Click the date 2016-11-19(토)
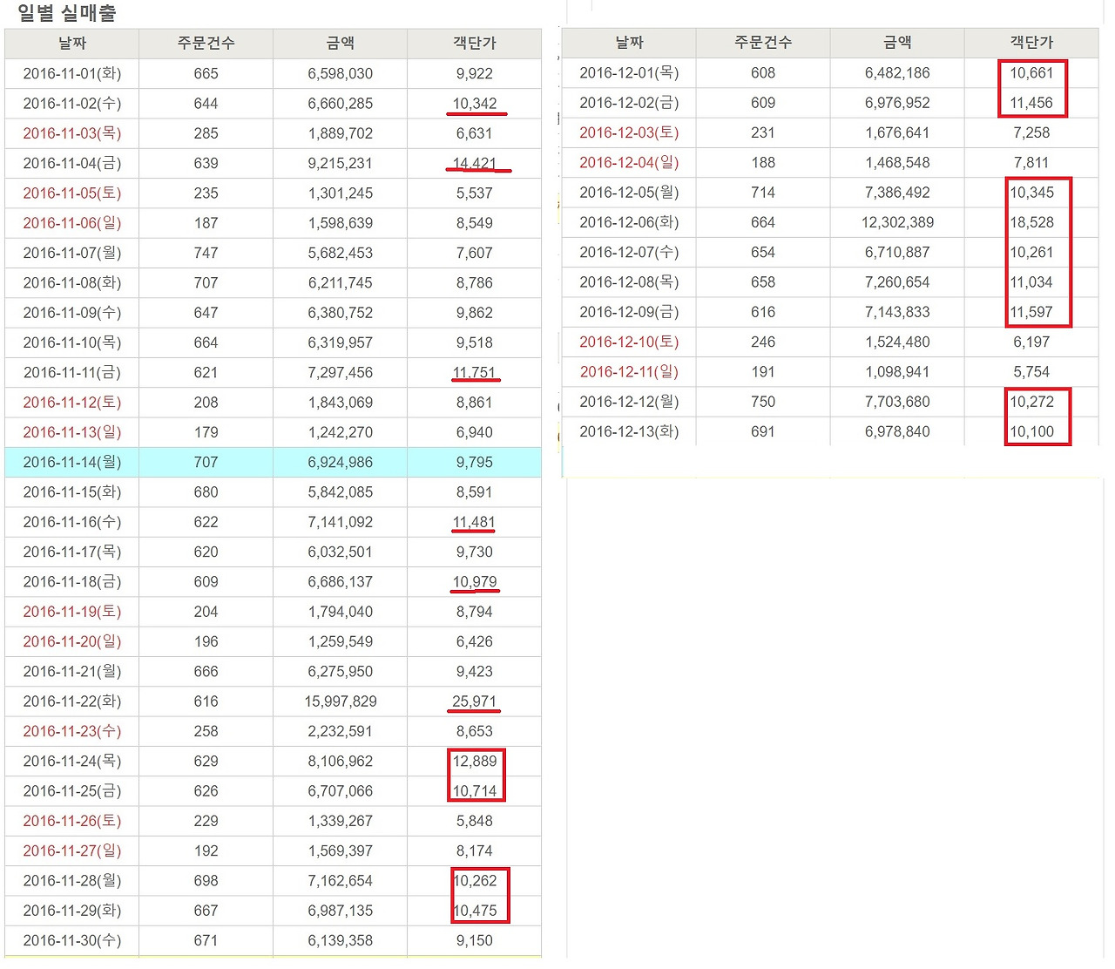Viewport: 1115px width, 969px height. [72, 612]
